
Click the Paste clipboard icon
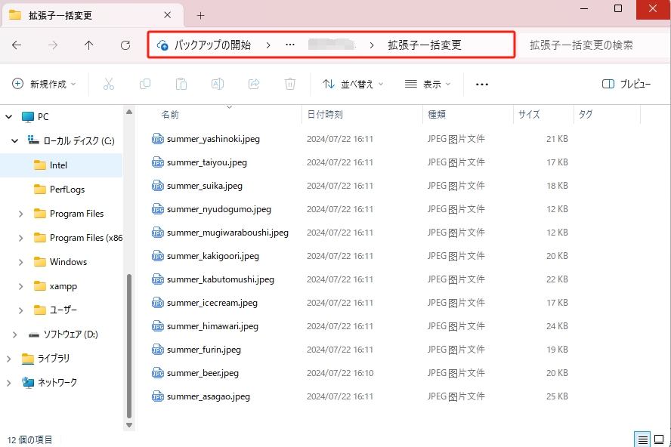click(x=181, y=84)
